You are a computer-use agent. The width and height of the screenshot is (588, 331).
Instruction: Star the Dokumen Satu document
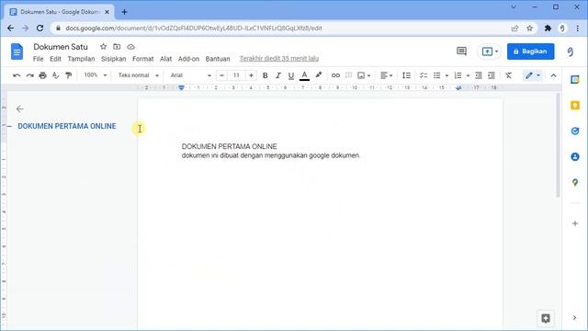pyautogui.click(x=103, y=47)
